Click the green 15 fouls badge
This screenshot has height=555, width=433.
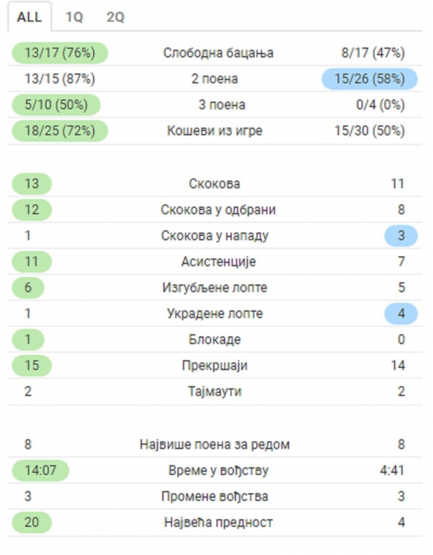point(31,365)
